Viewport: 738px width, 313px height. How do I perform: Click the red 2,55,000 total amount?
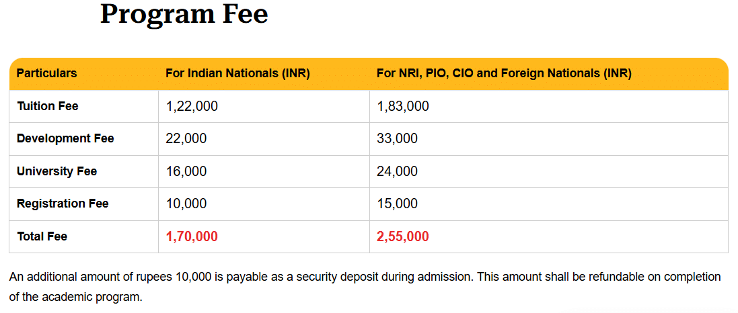point(403,236)
